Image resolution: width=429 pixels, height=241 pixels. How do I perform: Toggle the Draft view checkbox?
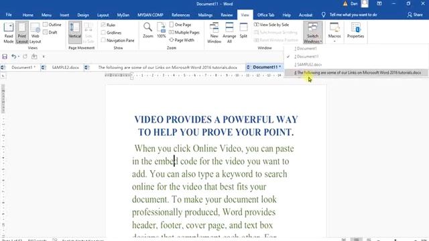[x=50, y=32]
